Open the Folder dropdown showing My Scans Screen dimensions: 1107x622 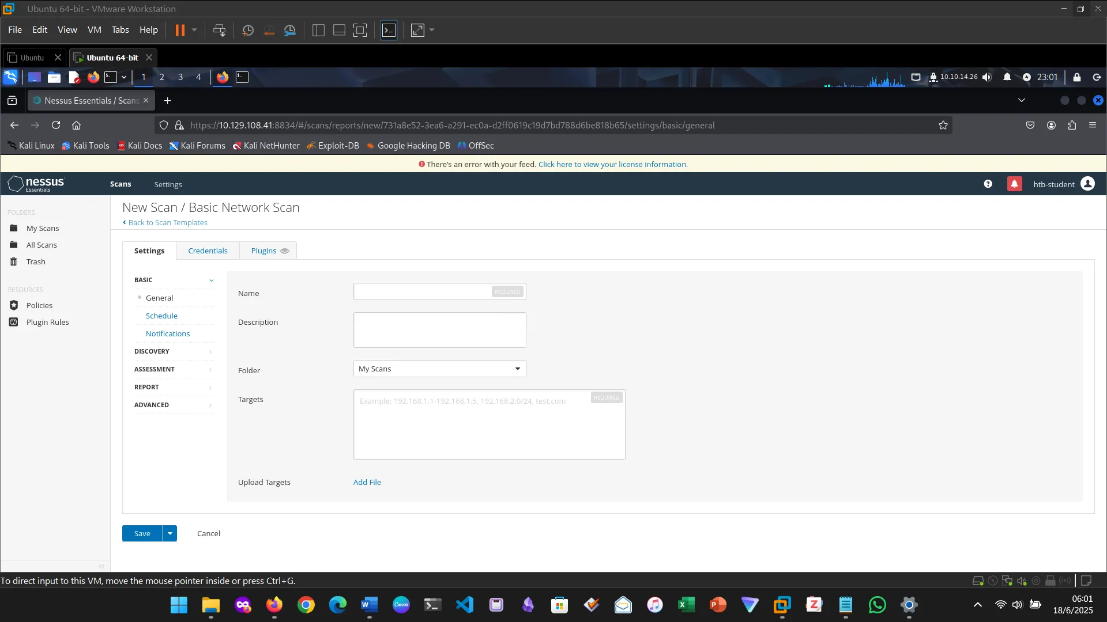(439, 369)
